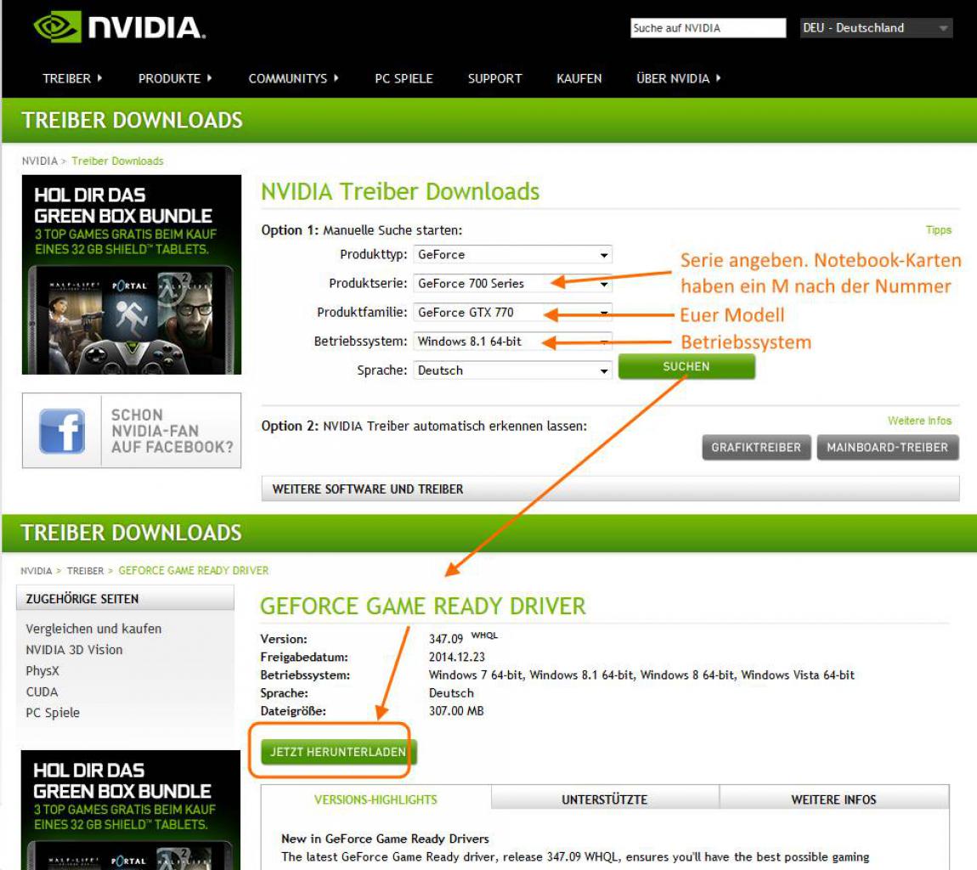Click the Facebook icon
This screenshot has width=977, height=870.
pos(62,431)
